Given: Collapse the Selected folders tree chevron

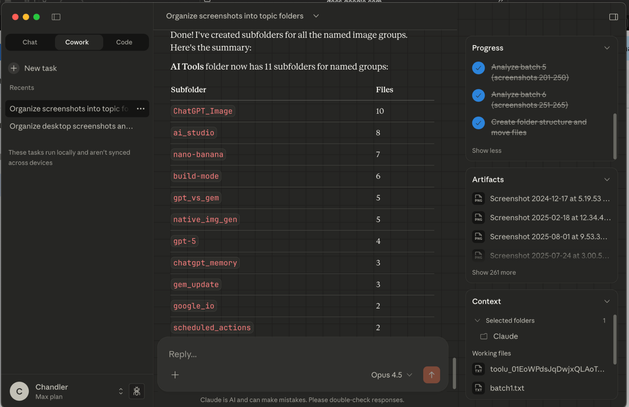Looking at the screenshot, I should tap(477, 320).
